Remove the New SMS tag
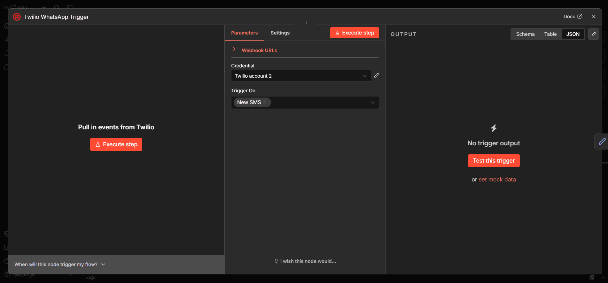This screenshot has width=608, height=283. (265, 102)
